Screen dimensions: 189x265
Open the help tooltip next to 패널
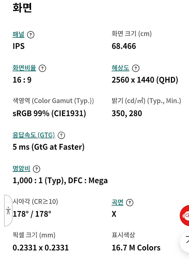[x=30, y=35]
